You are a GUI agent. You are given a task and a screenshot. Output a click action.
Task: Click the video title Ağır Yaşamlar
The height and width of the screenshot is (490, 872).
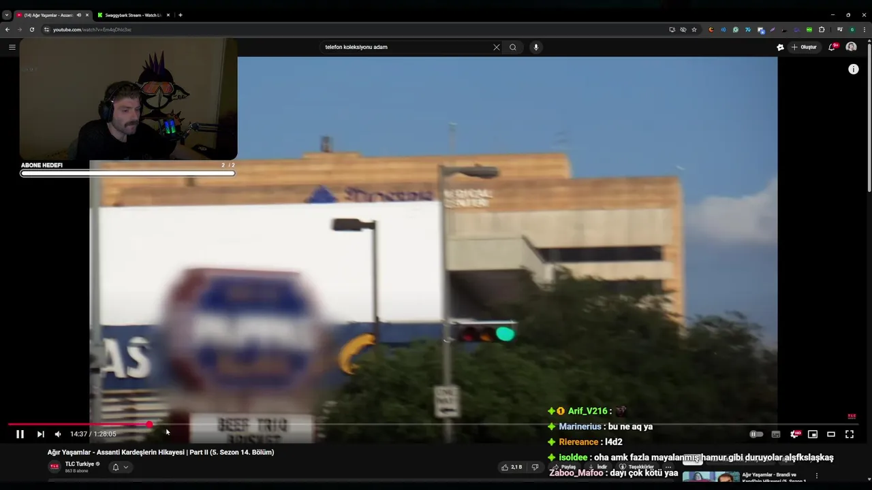click(161, 452)
